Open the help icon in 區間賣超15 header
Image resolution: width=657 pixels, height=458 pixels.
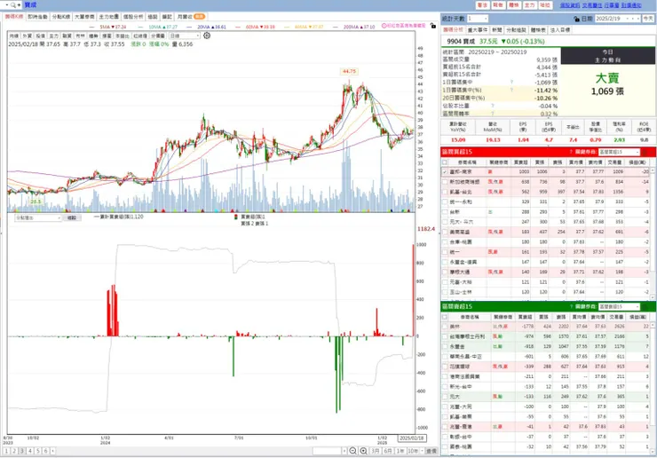(571, 307)
